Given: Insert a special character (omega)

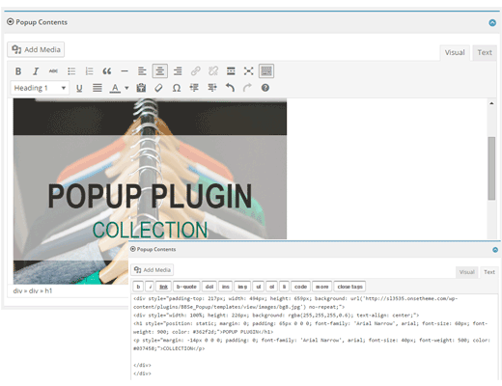Looking at the screenshot, I should [177, 88].
